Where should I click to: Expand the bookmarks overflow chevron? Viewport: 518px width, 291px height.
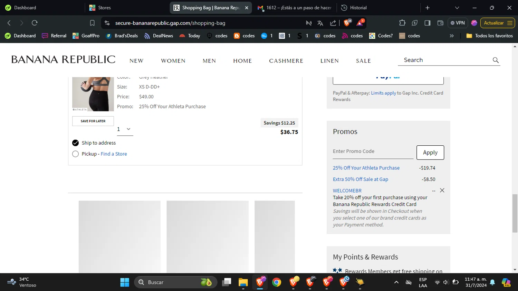pos(452,36)
